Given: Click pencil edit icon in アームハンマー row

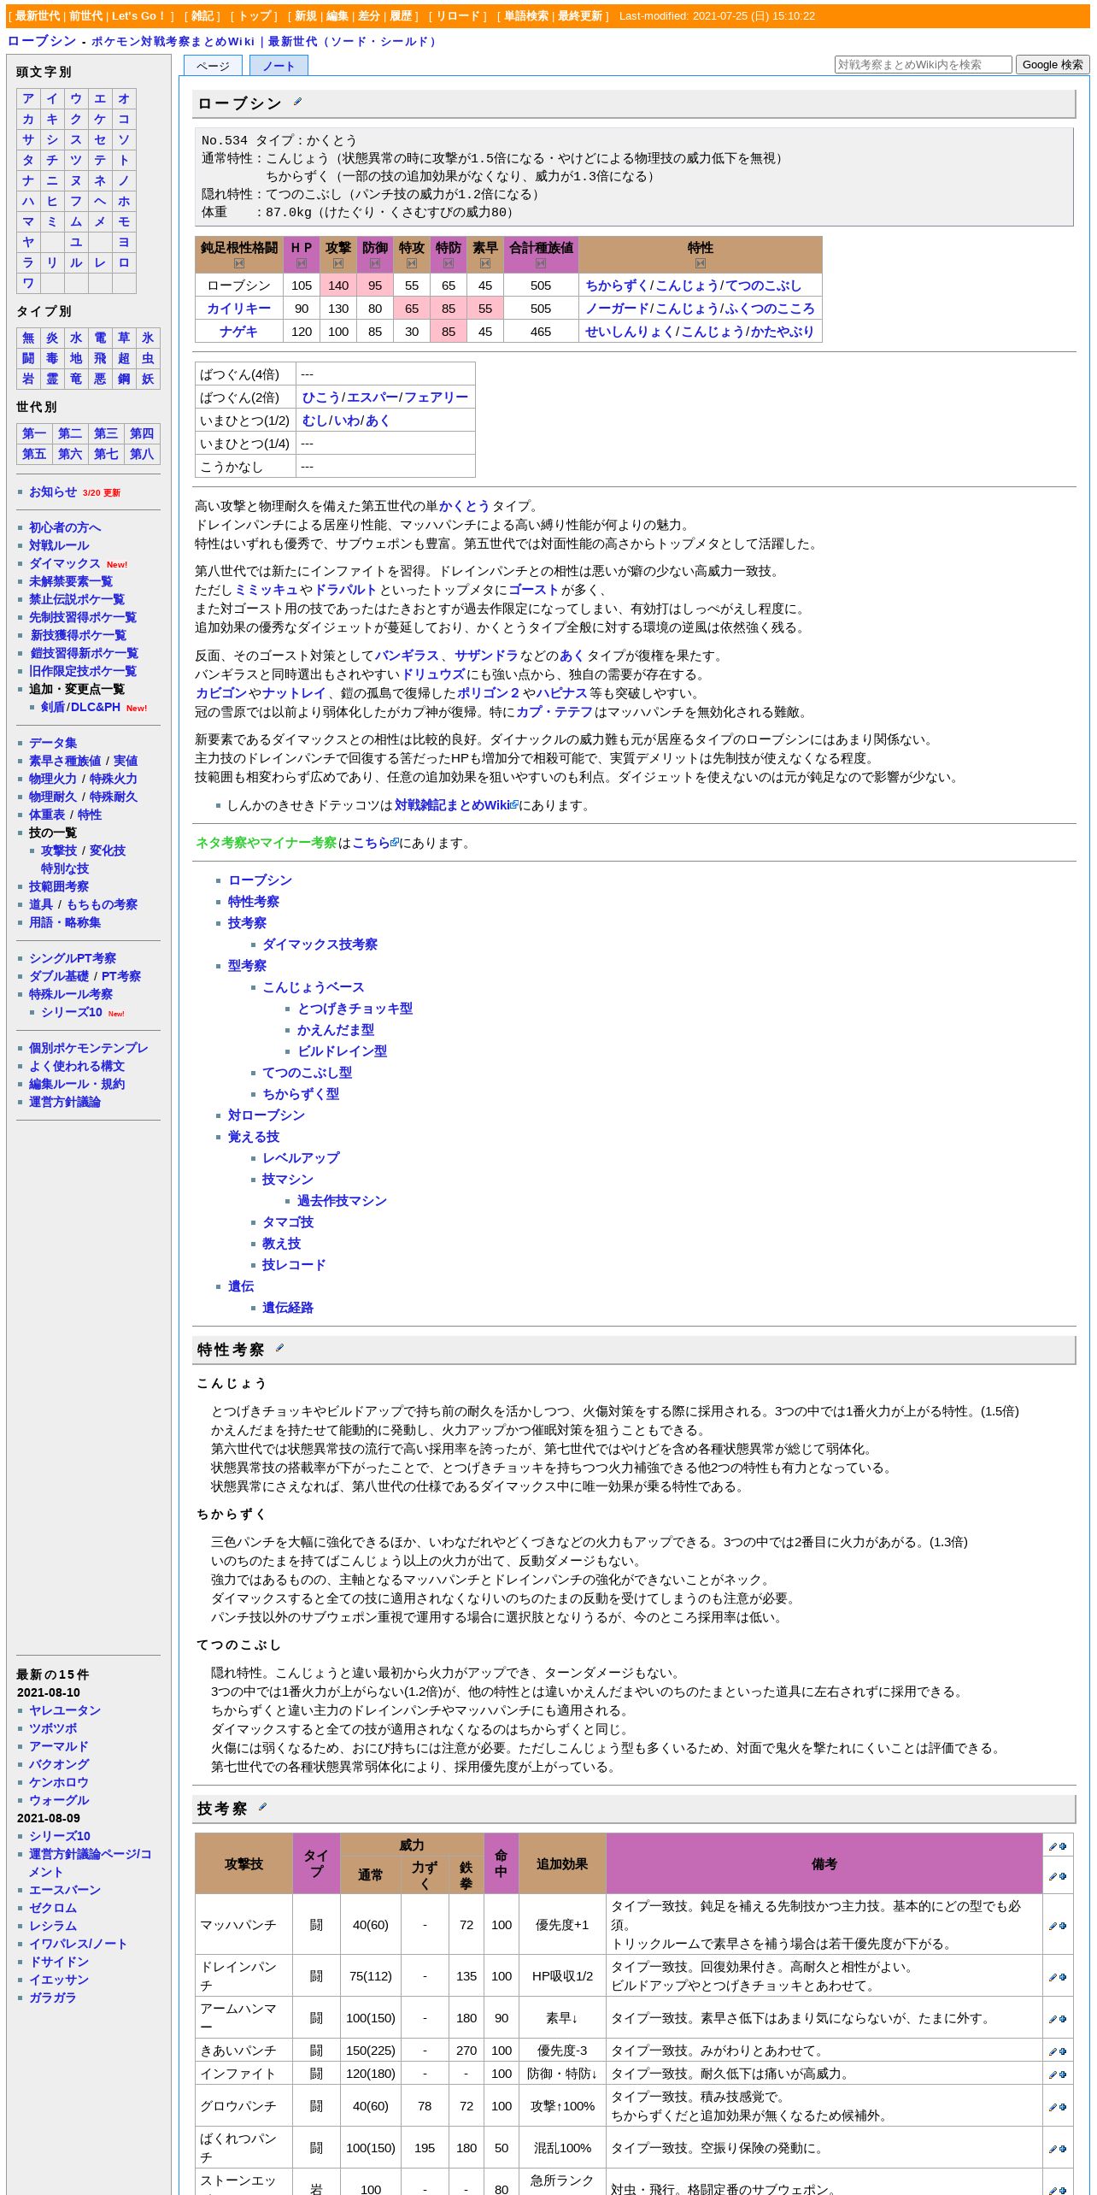Looking at the screenshot, I should (1053, 2019).
